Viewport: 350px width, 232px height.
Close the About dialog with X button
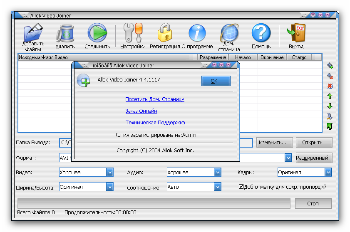point(228,65)
